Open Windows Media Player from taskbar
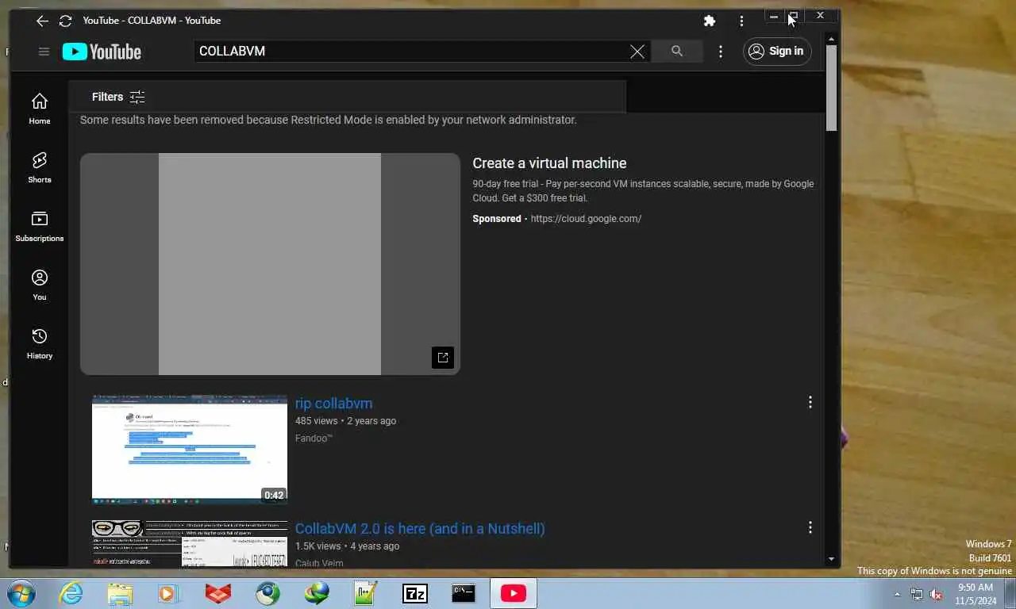 (168, 593)
